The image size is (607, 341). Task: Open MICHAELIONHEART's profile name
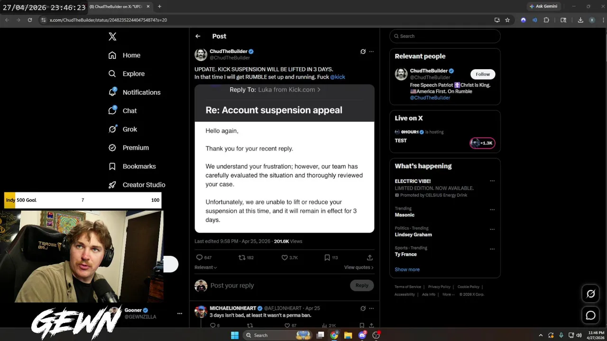pyautogui.click(x=233, y=308)
